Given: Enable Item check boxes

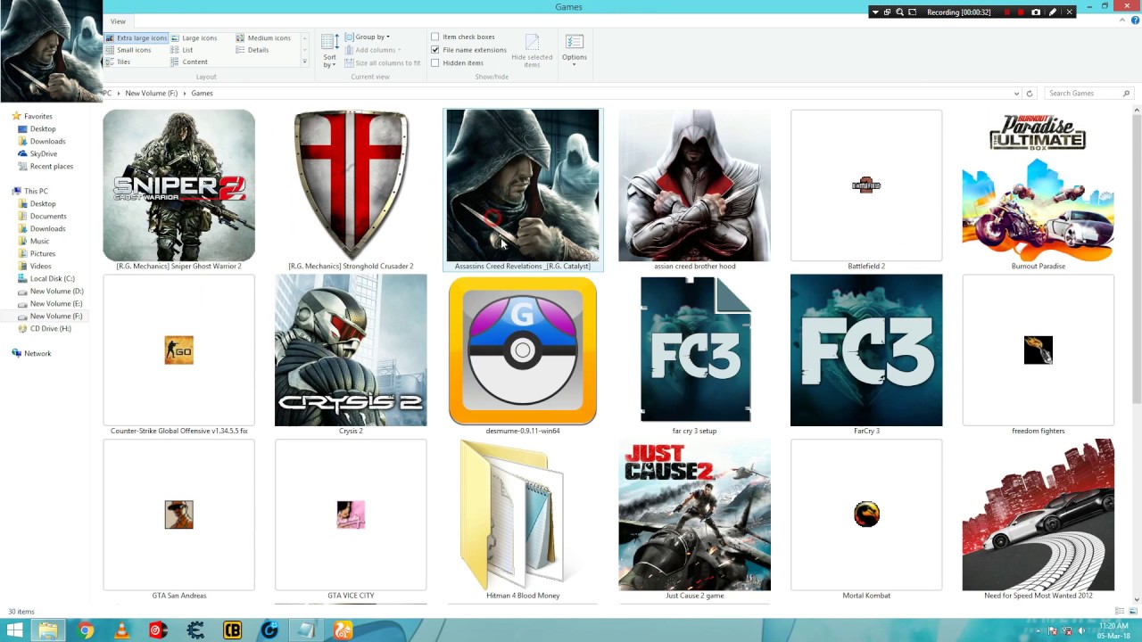Looking at the screenshot, I should (435, 37).
